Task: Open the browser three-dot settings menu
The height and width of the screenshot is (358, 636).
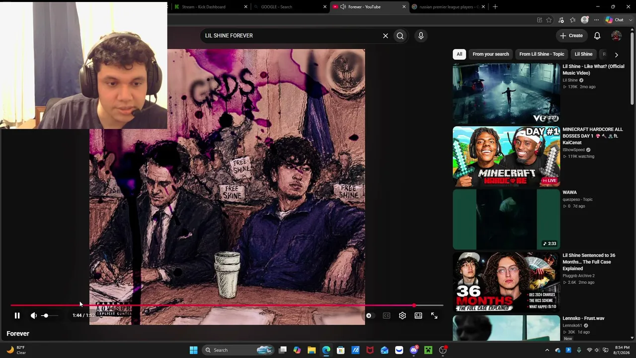Action: click(597, 20)
